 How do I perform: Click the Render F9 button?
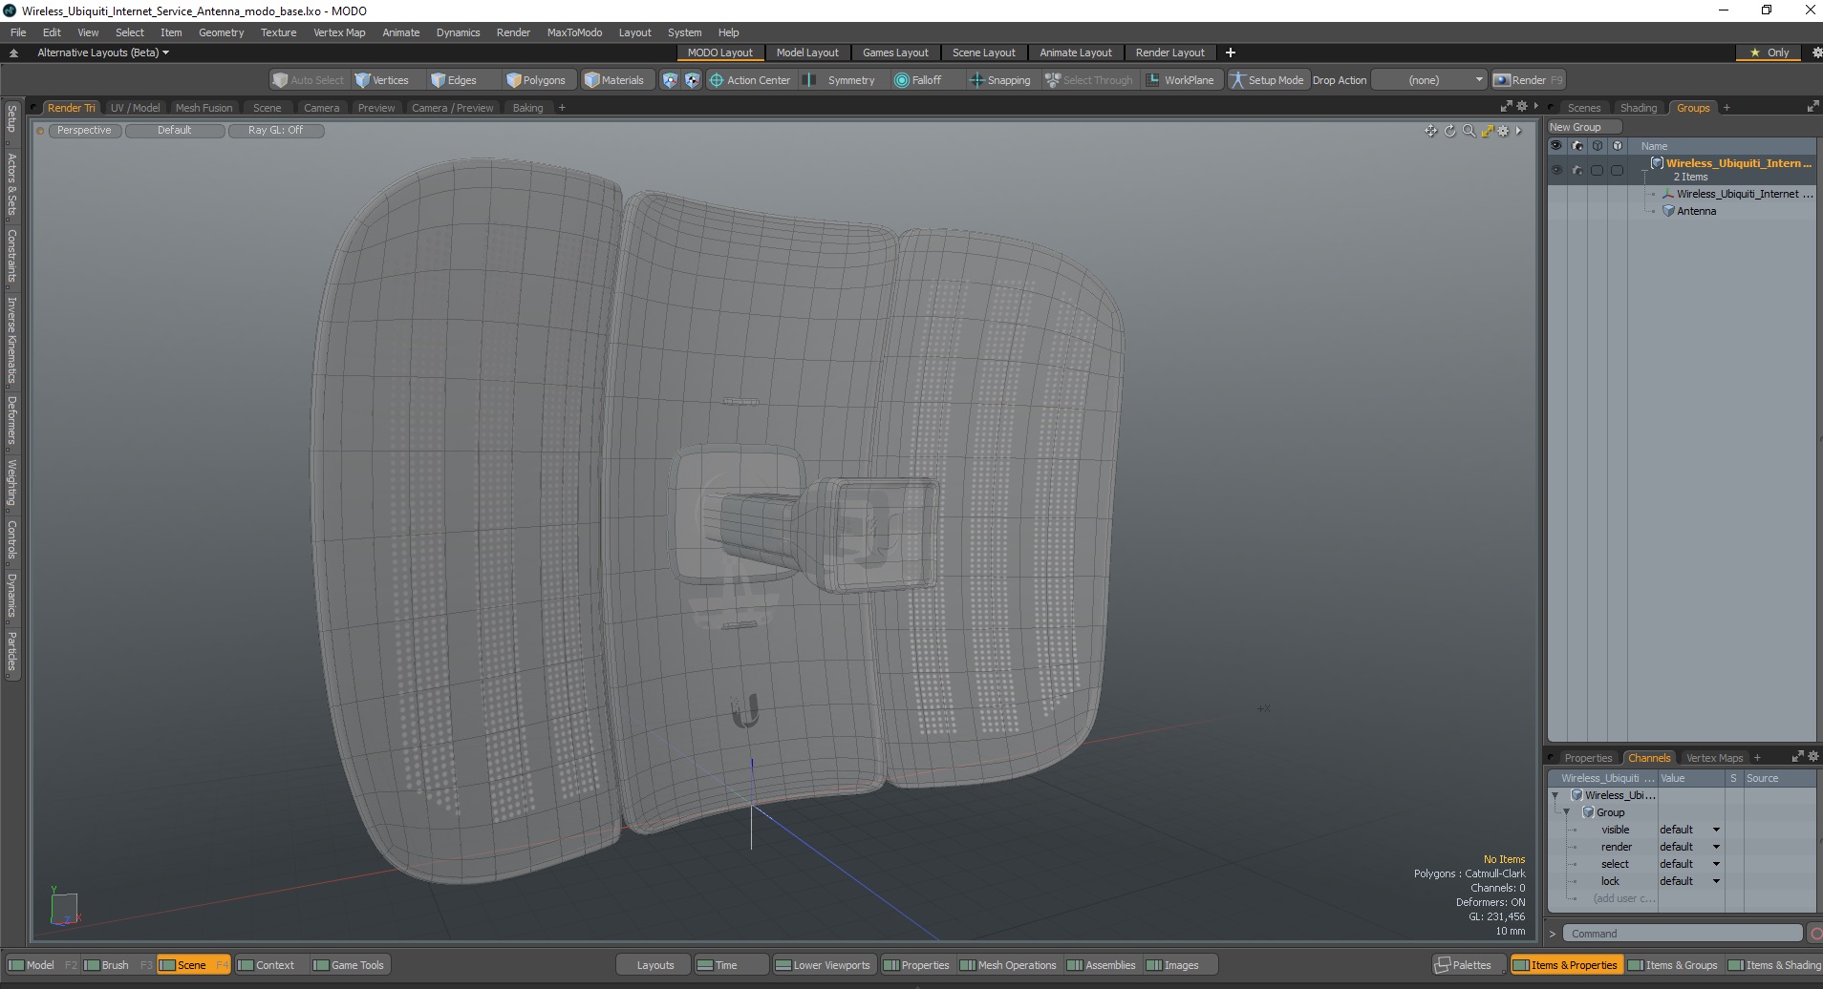[x=1528, y=80]
